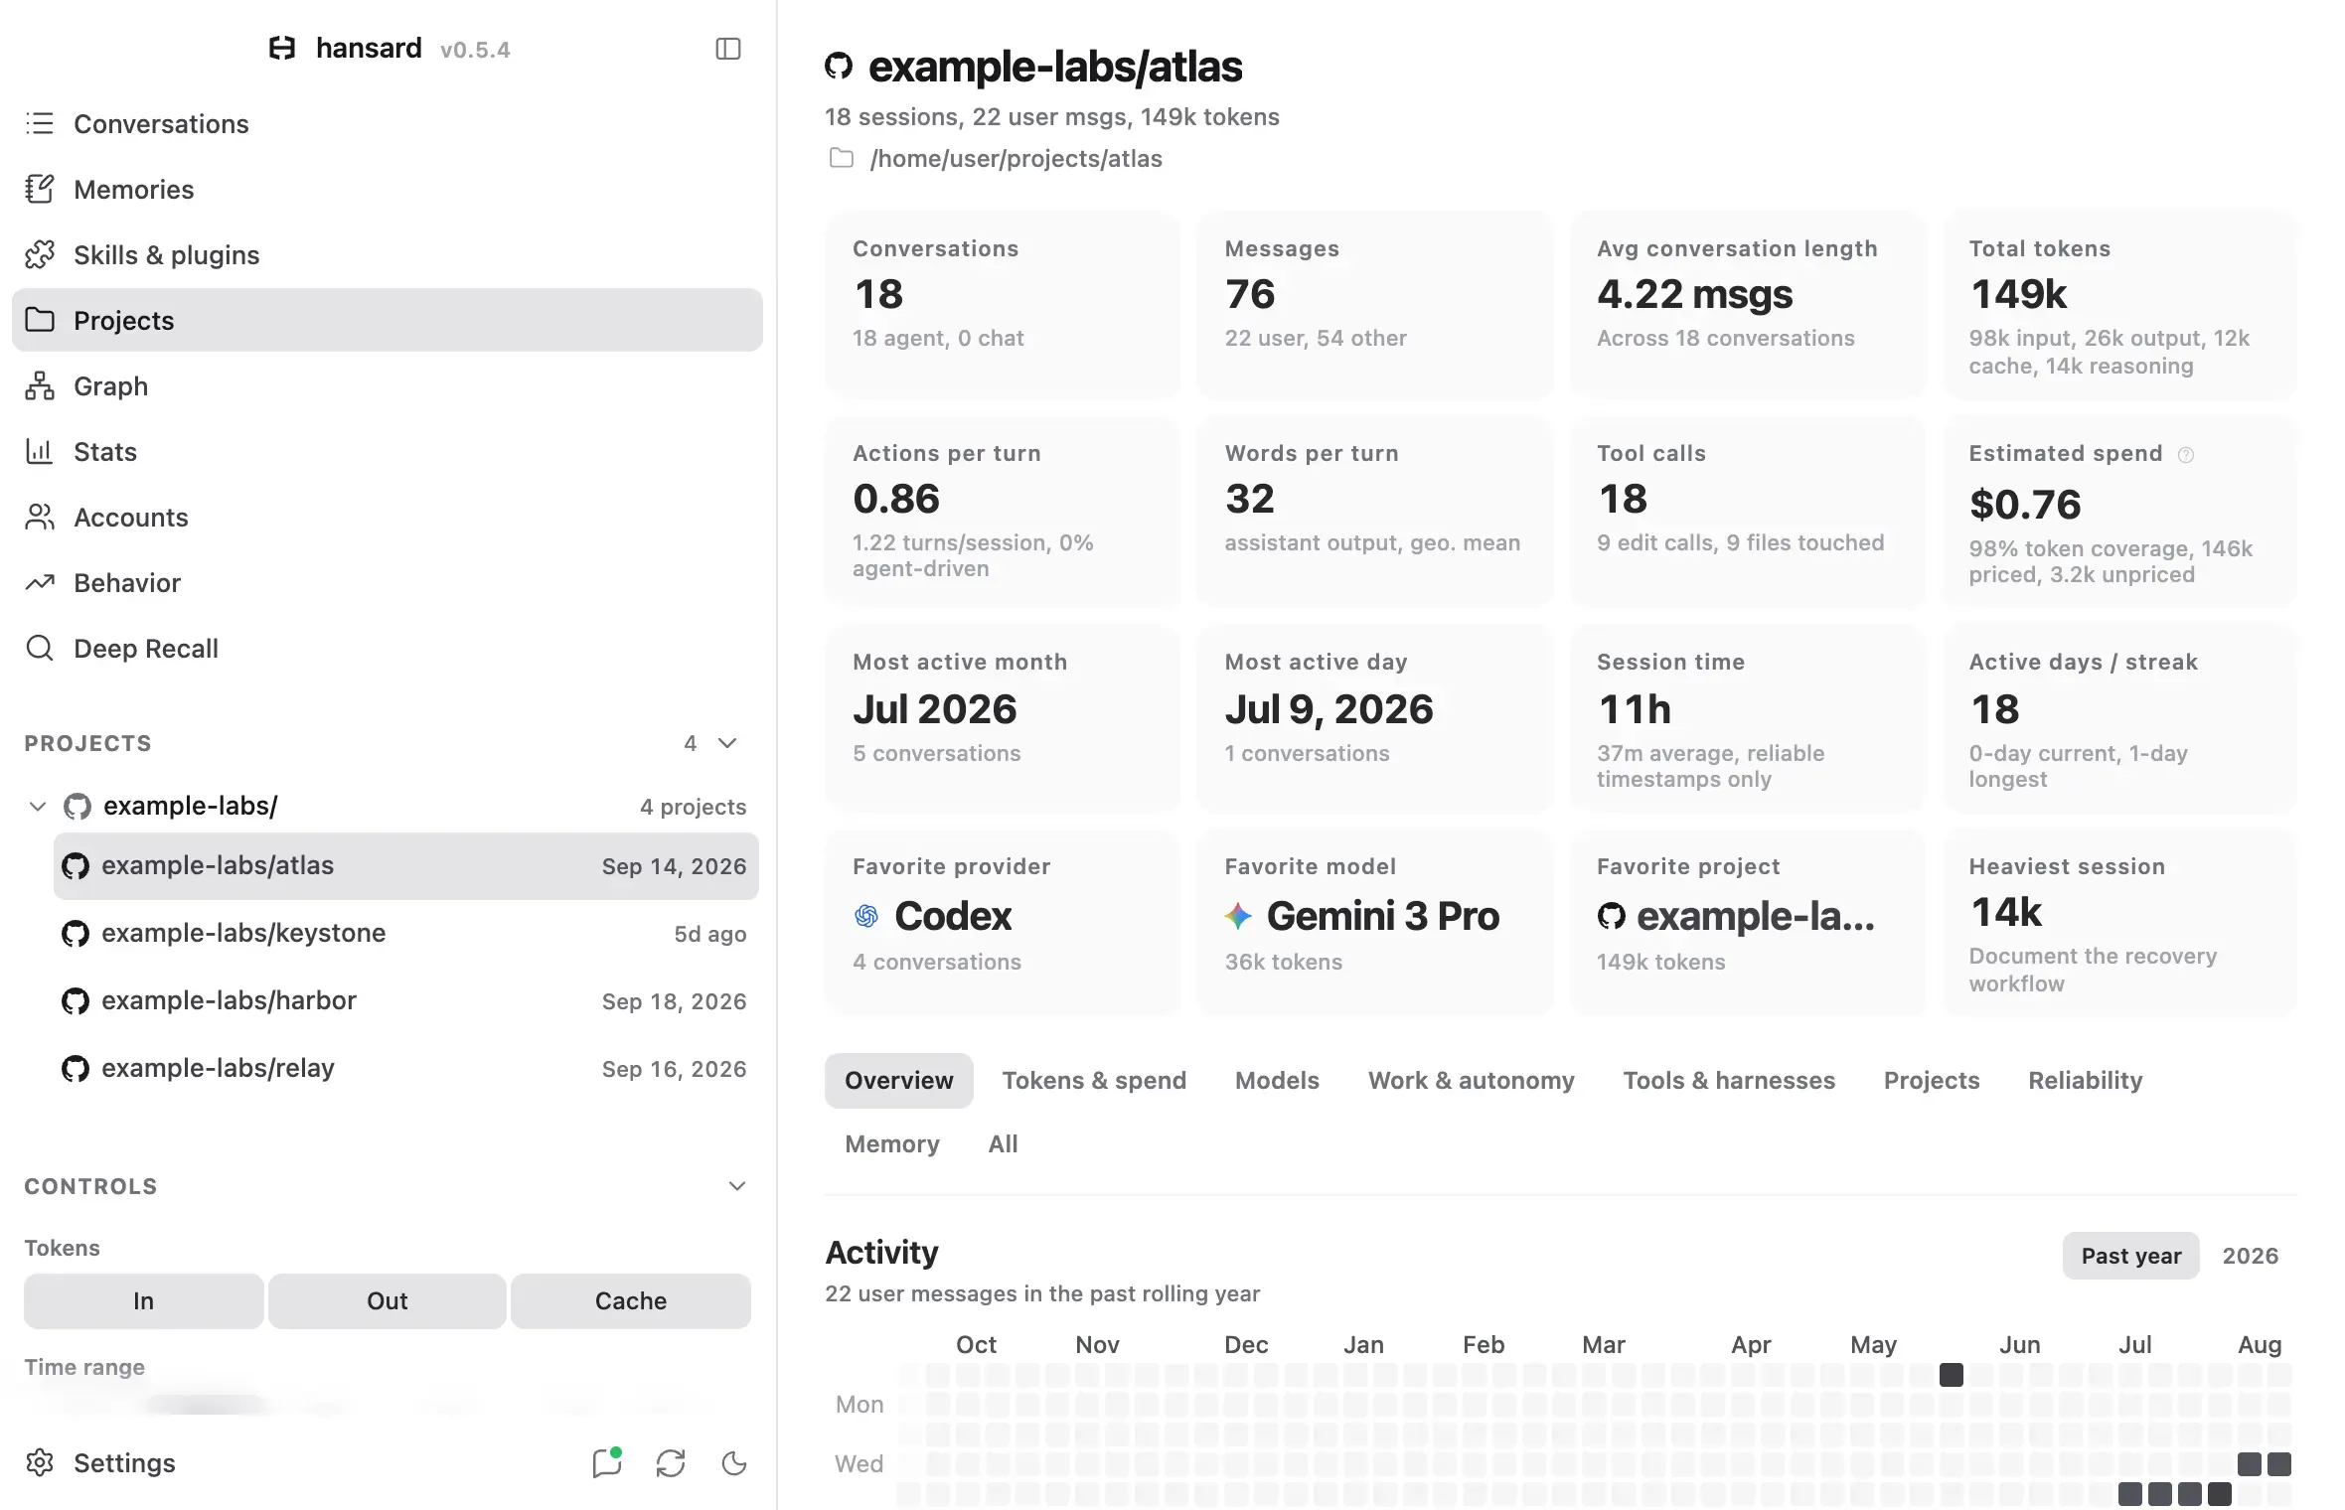Select the example-labs/relay project

point(405,1068)
